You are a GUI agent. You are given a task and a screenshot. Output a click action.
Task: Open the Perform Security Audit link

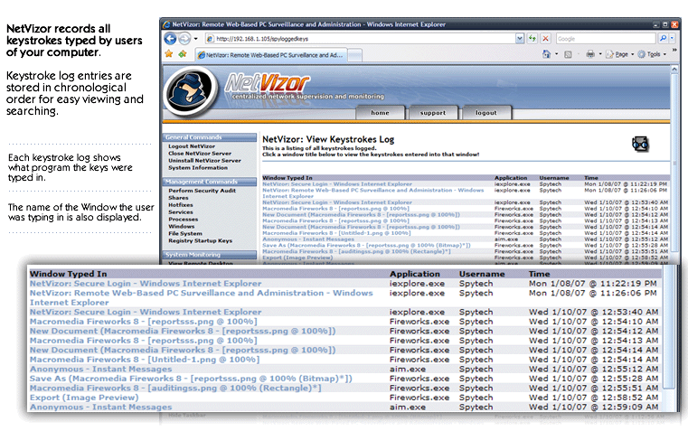(203, 191)
